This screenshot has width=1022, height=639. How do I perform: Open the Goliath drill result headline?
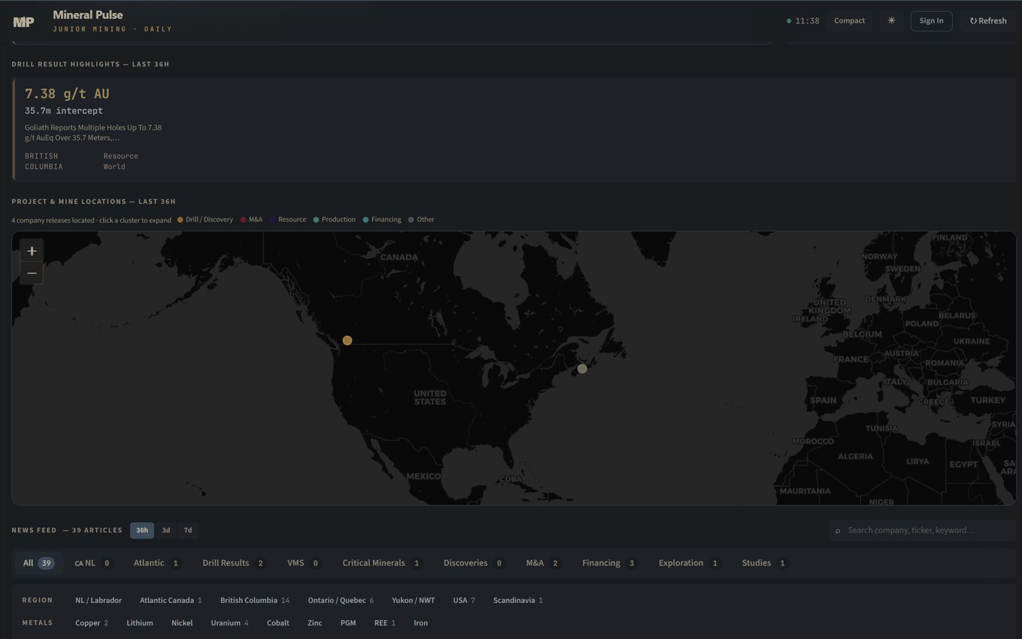coord(93,133)
